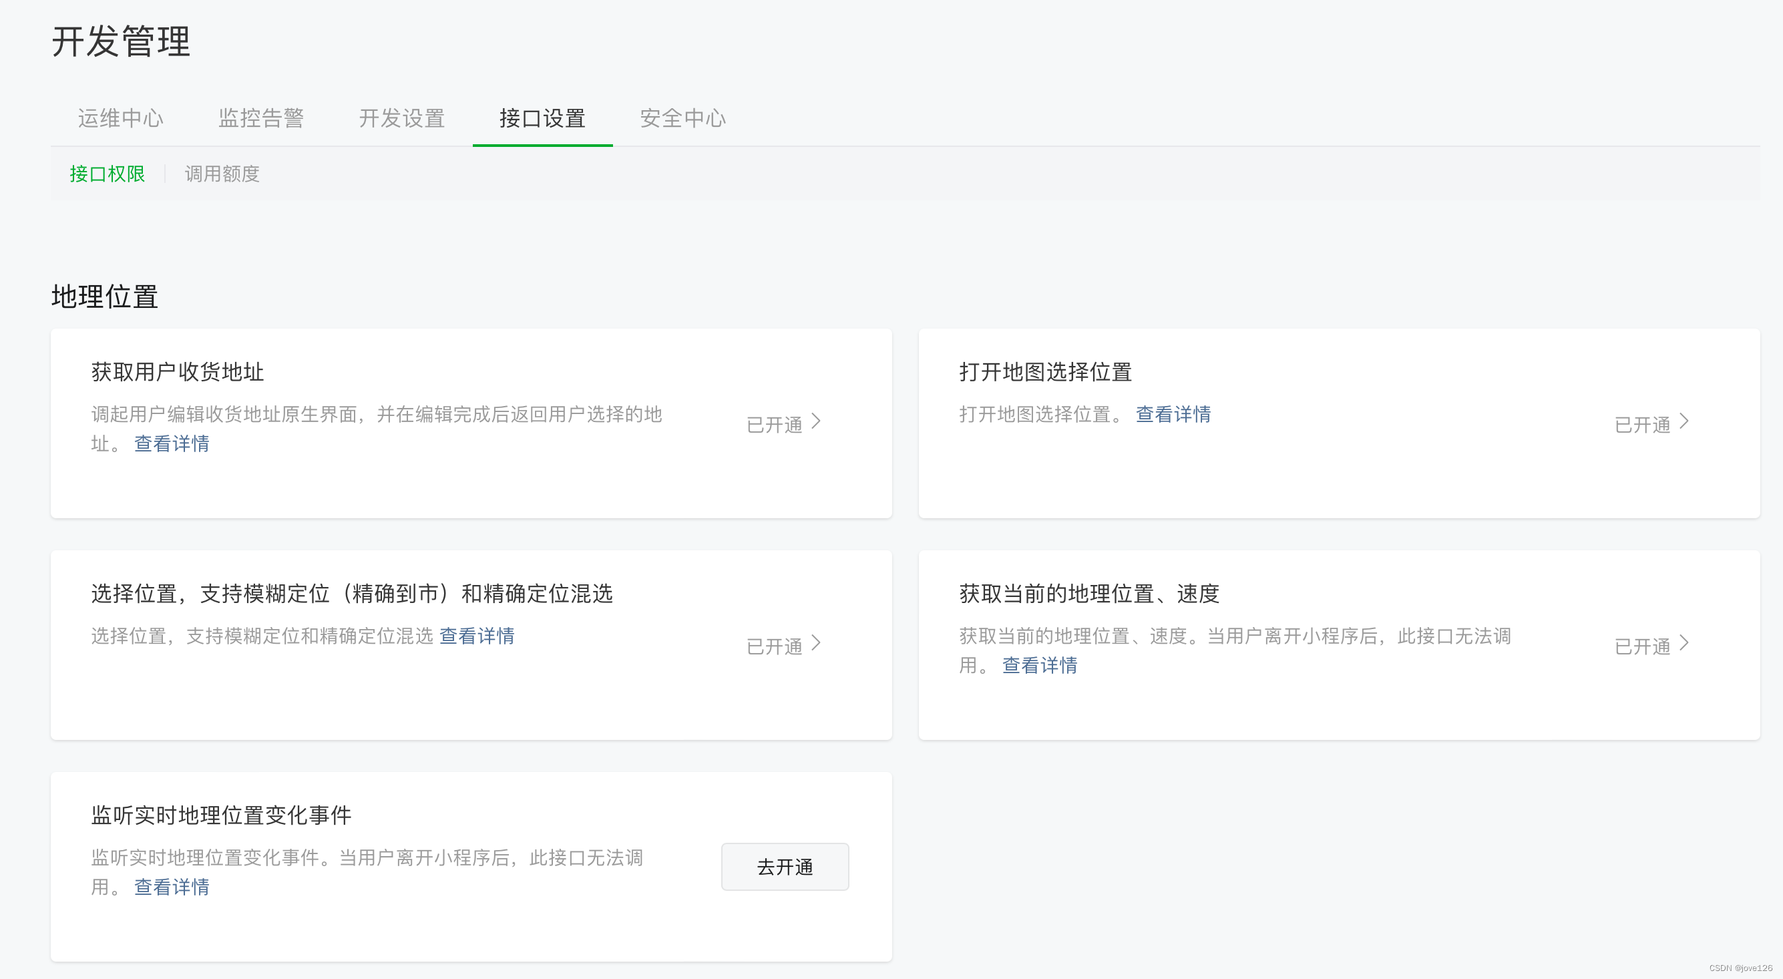Open the 运维中心 tab
The height and width of the screenshot is (979, 1783).
[120, 118]
